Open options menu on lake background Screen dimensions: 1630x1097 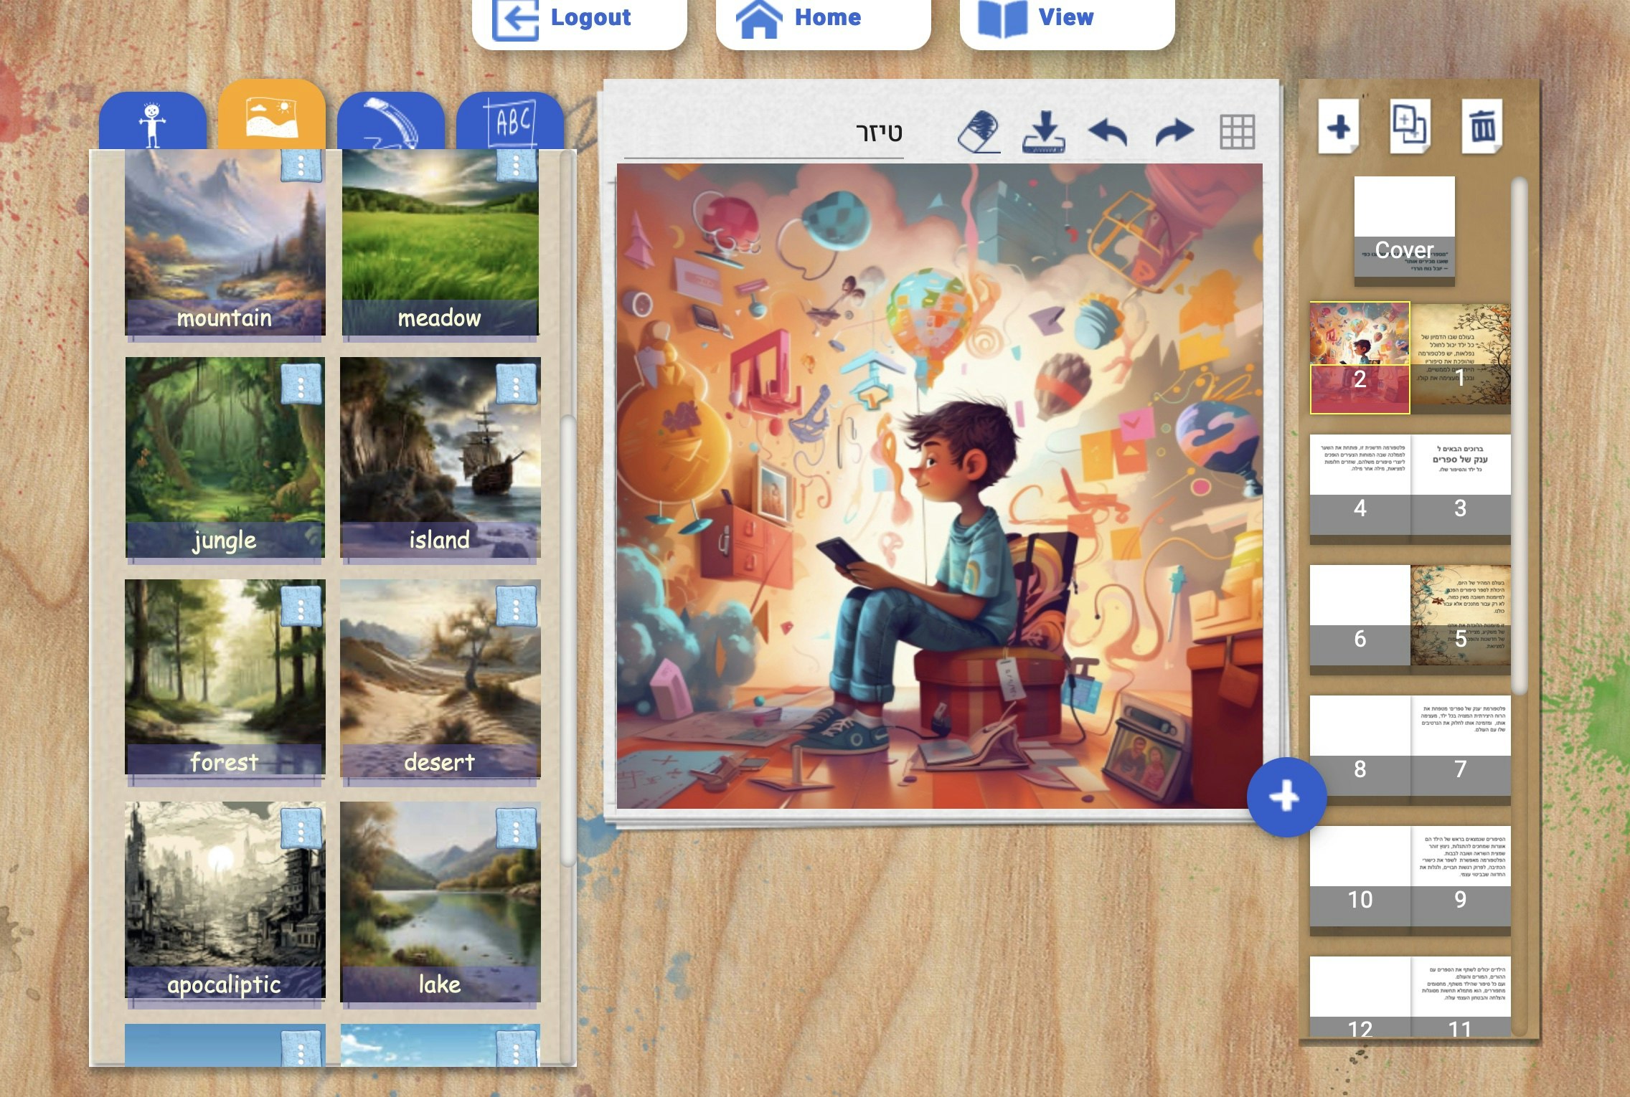[x=517, y=830]
